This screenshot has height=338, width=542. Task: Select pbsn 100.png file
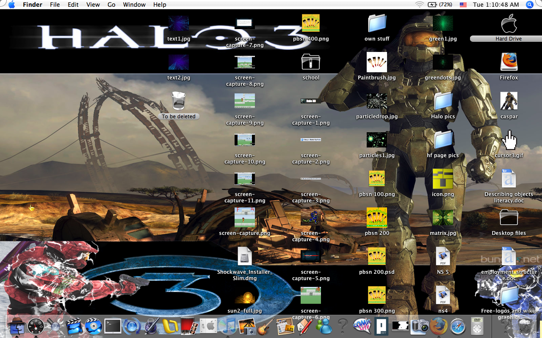(377, 179)
